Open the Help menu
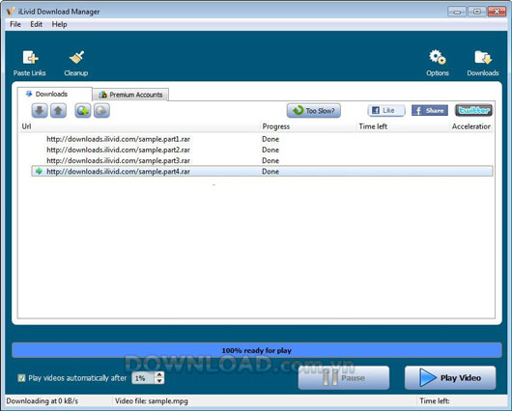The height and width of the screenshot is (411, 512). (60, 24)
